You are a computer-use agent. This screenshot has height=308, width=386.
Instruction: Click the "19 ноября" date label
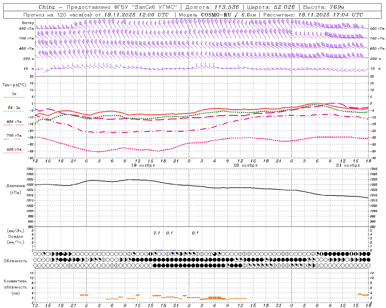pos(143,165)
